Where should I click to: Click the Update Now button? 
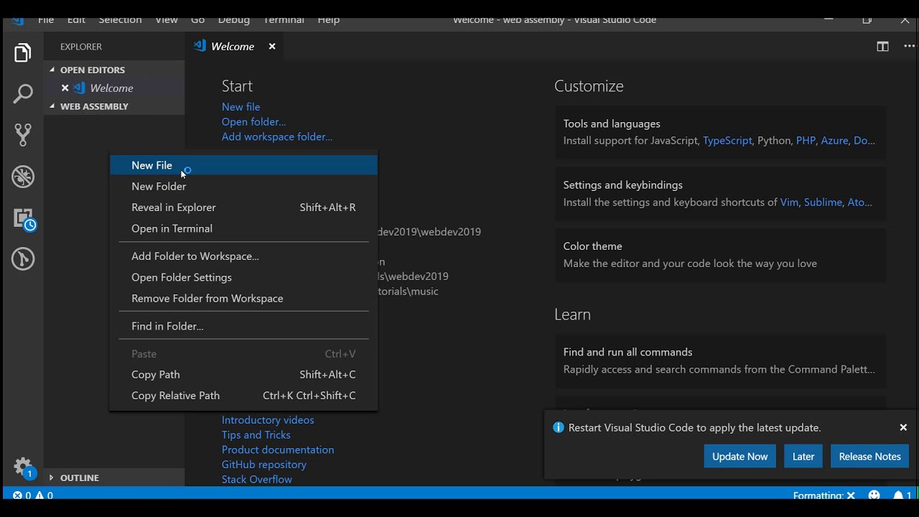(740, 457)
